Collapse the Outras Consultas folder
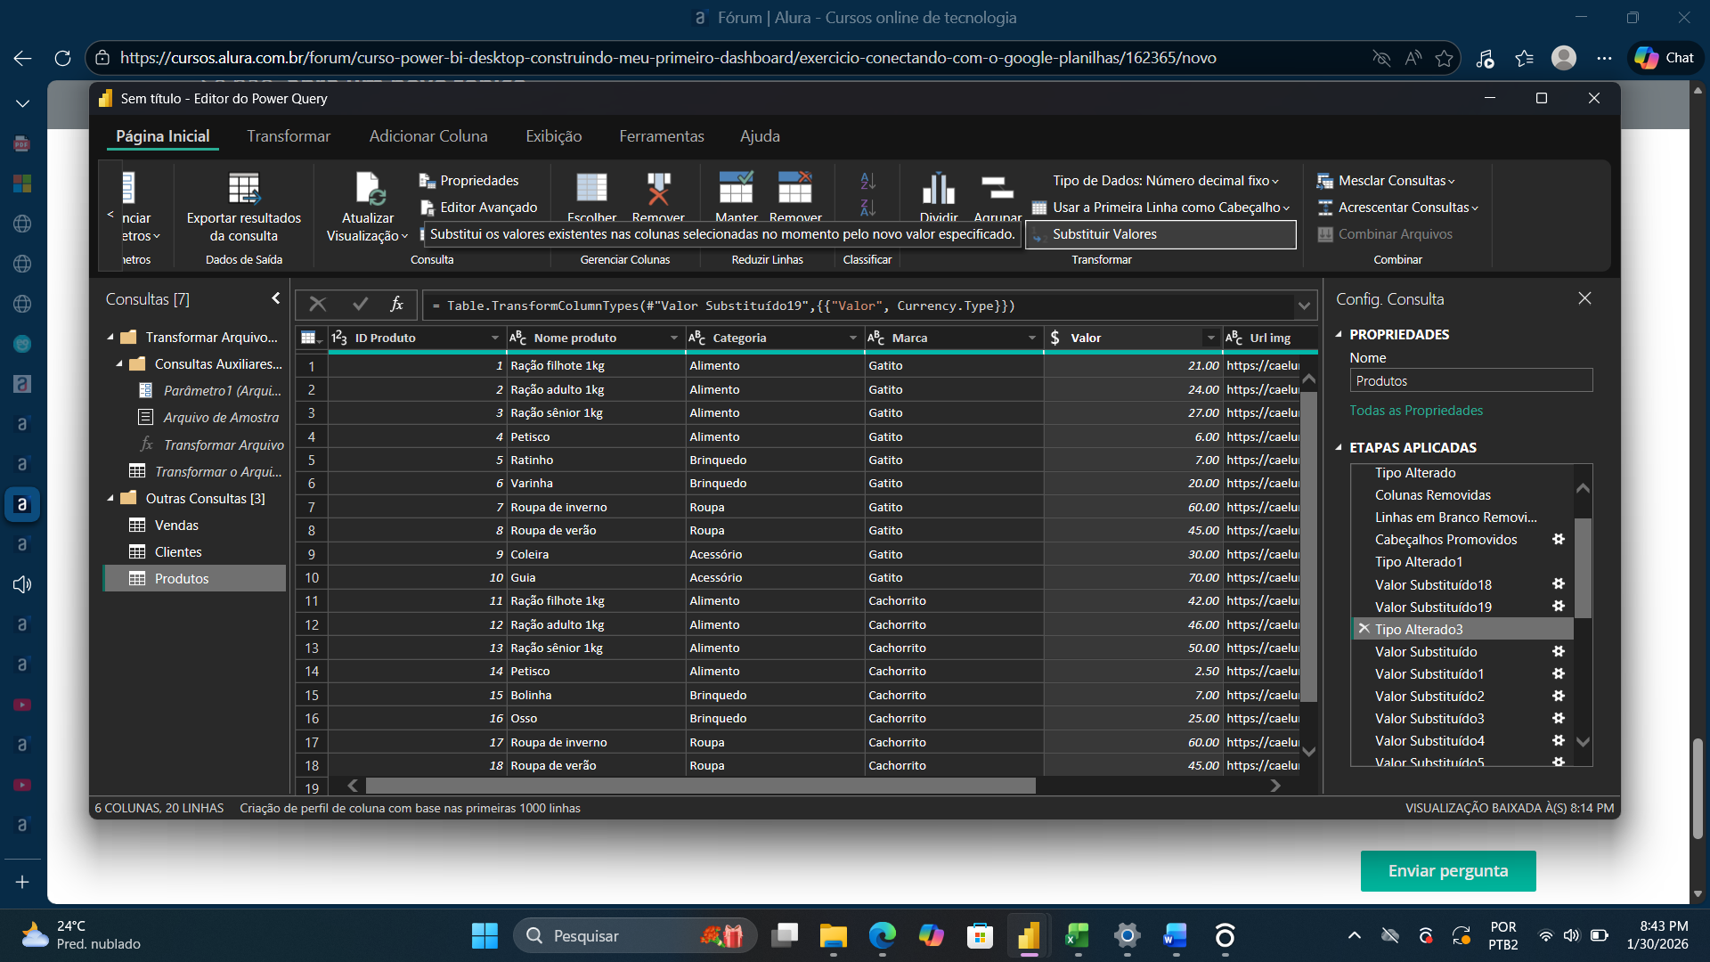Screen dimensions: 1710x962 (110, 499)
